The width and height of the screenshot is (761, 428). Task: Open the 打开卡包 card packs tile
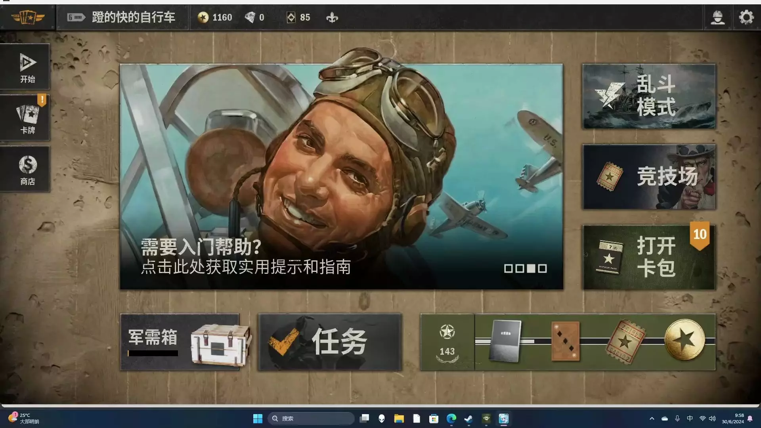(649, 257)
